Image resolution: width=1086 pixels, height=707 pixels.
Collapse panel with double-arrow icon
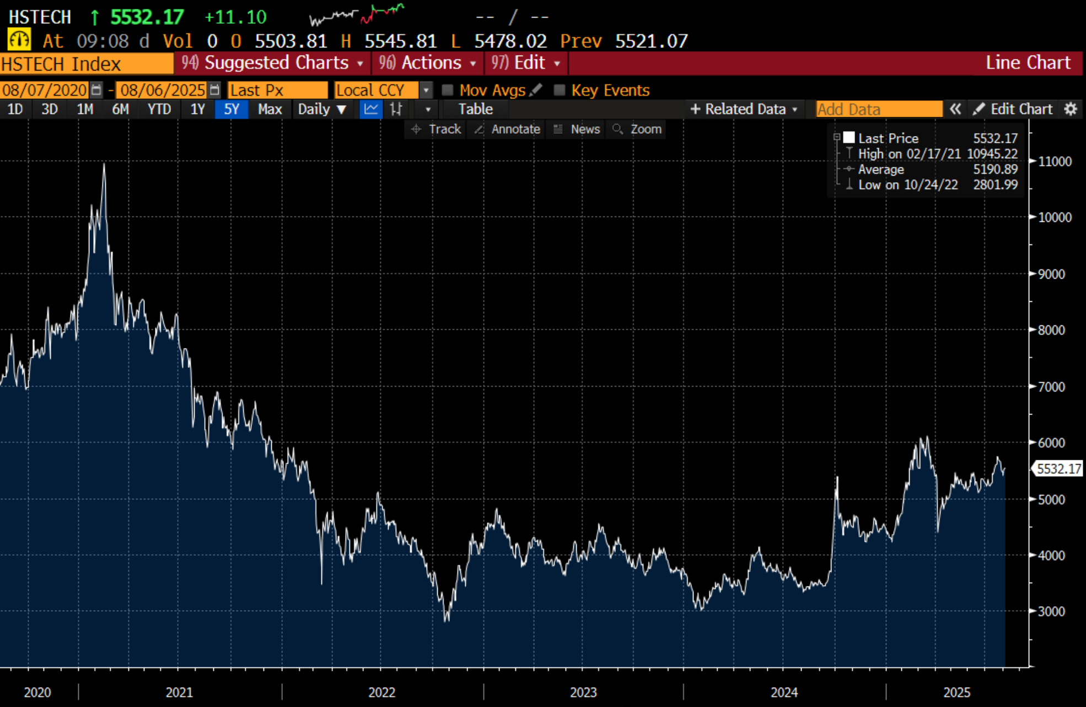click(955, 109)
